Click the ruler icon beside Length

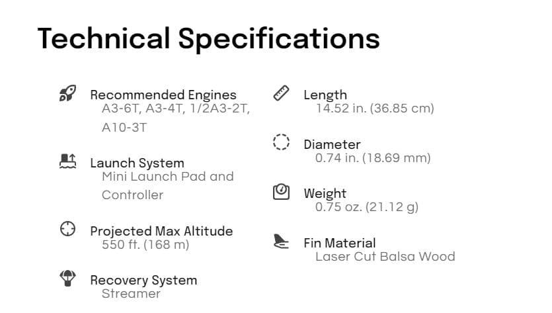click(x=282, y=93)
